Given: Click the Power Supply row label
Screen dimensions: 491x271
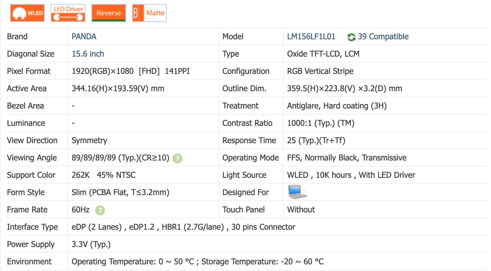Looking at the screenshot, I should tap(31, 244).
